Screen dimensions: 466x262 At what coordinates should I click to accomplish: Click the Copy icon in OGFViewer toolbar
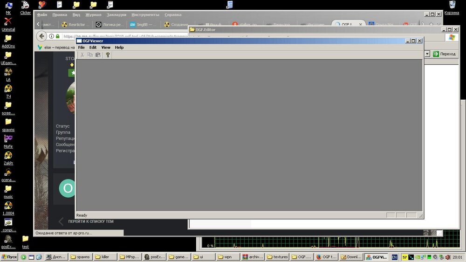90,55
